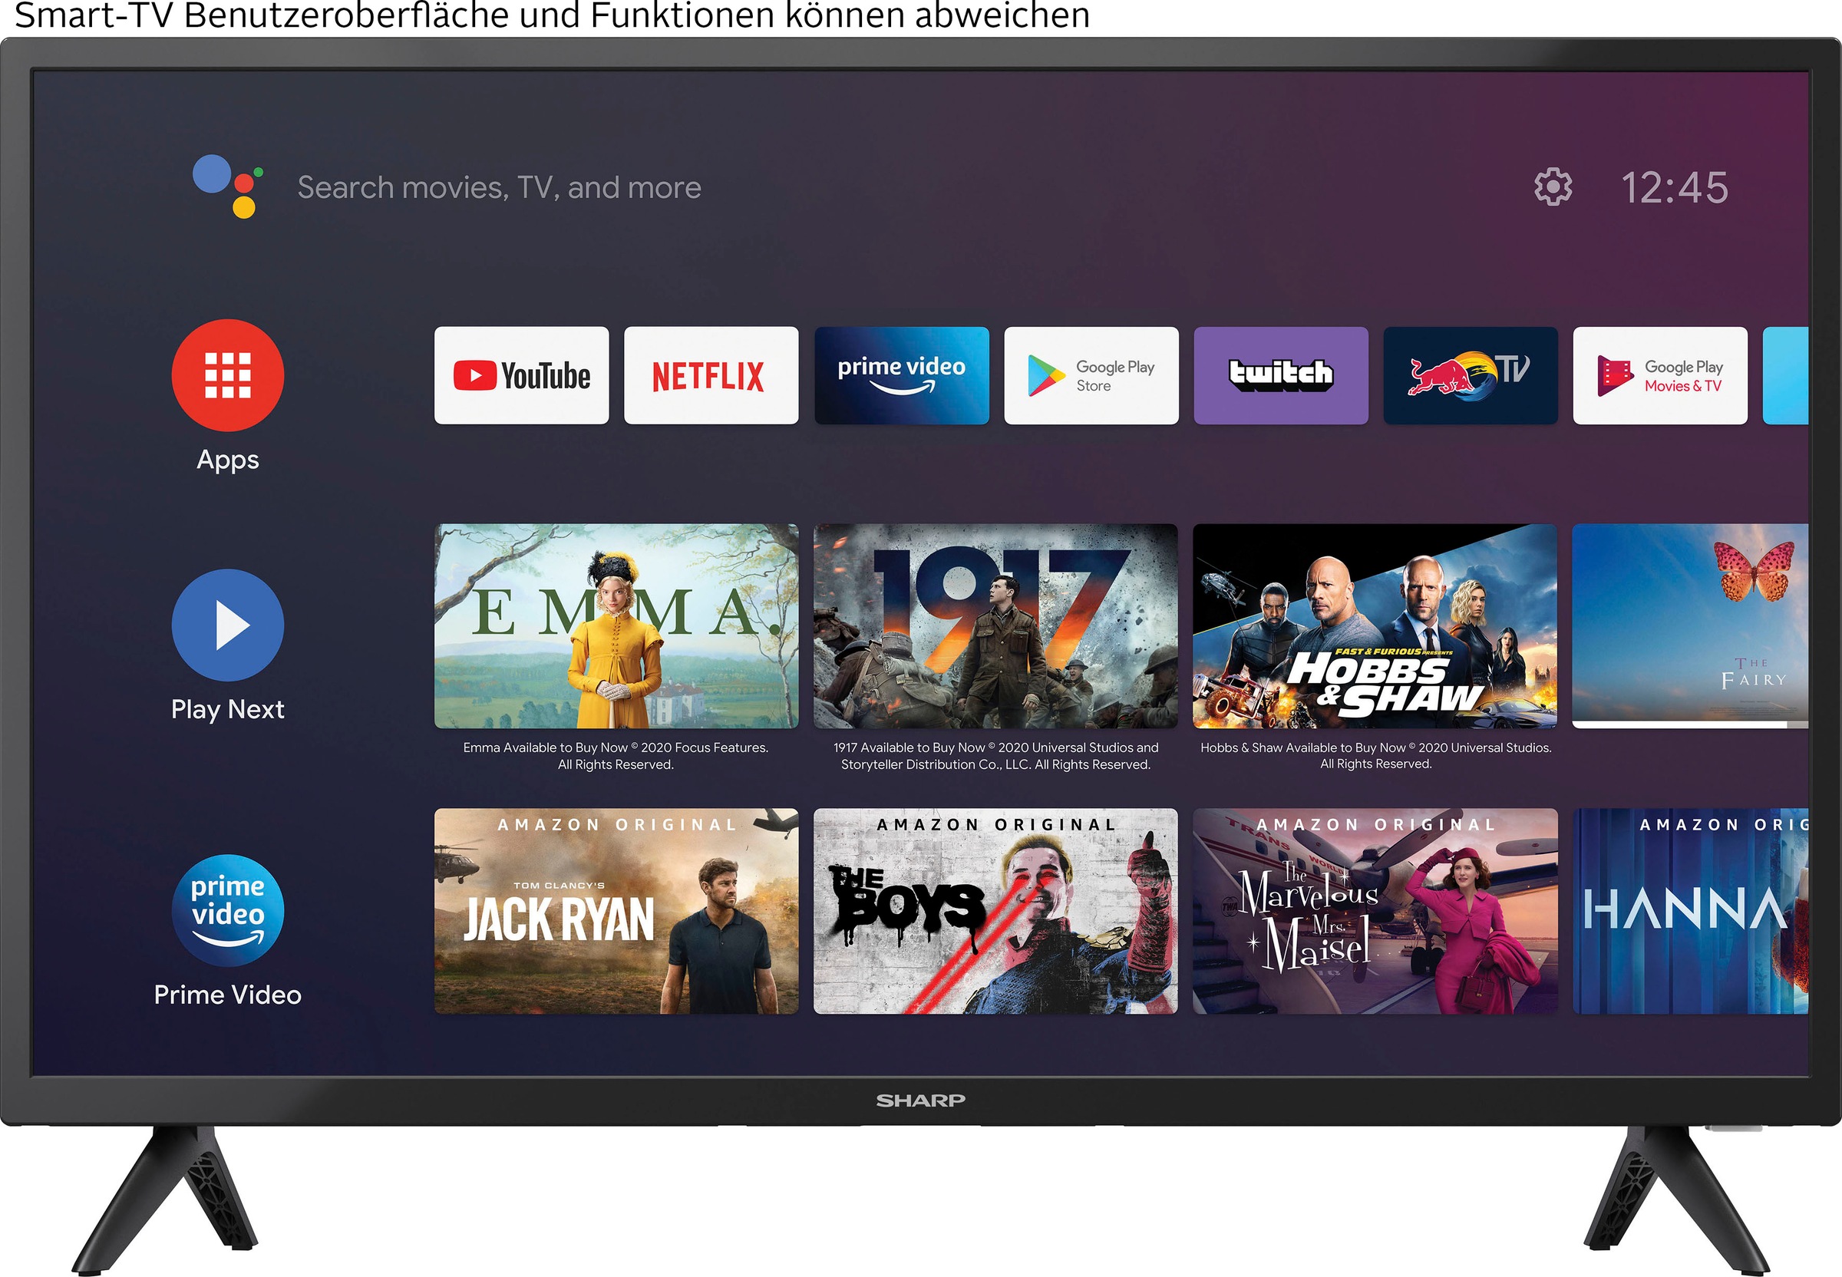1842x1277 pixels.
Task: Open the settings gear icon
Action: point(1553,187)
